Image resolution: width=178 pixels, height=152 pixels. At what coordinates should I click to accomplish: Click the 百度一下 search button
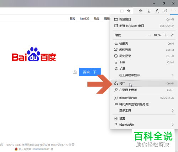tap(90, 72)
